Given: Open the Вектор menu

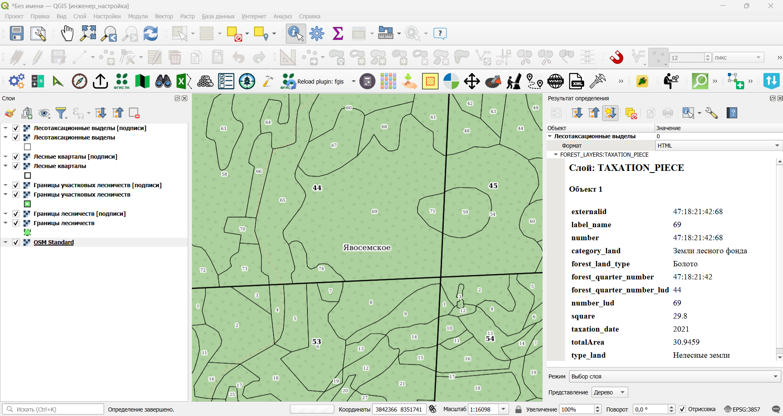Looking at the screenshot, I should point(164,16).
